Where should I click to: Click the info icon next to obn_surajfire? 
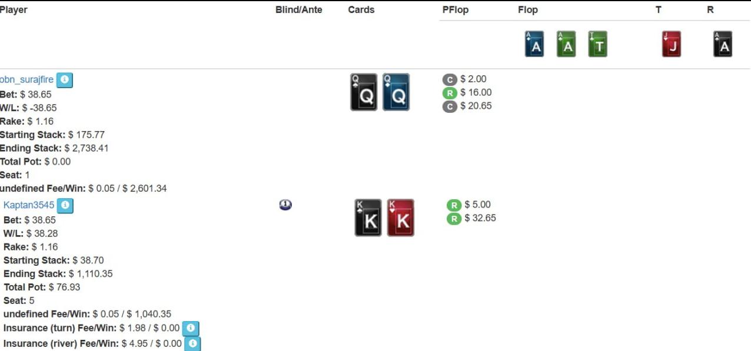tap(65, 80)
